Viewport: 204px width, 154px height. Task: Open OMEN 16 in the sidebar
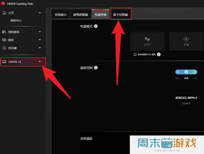[23, 62]
